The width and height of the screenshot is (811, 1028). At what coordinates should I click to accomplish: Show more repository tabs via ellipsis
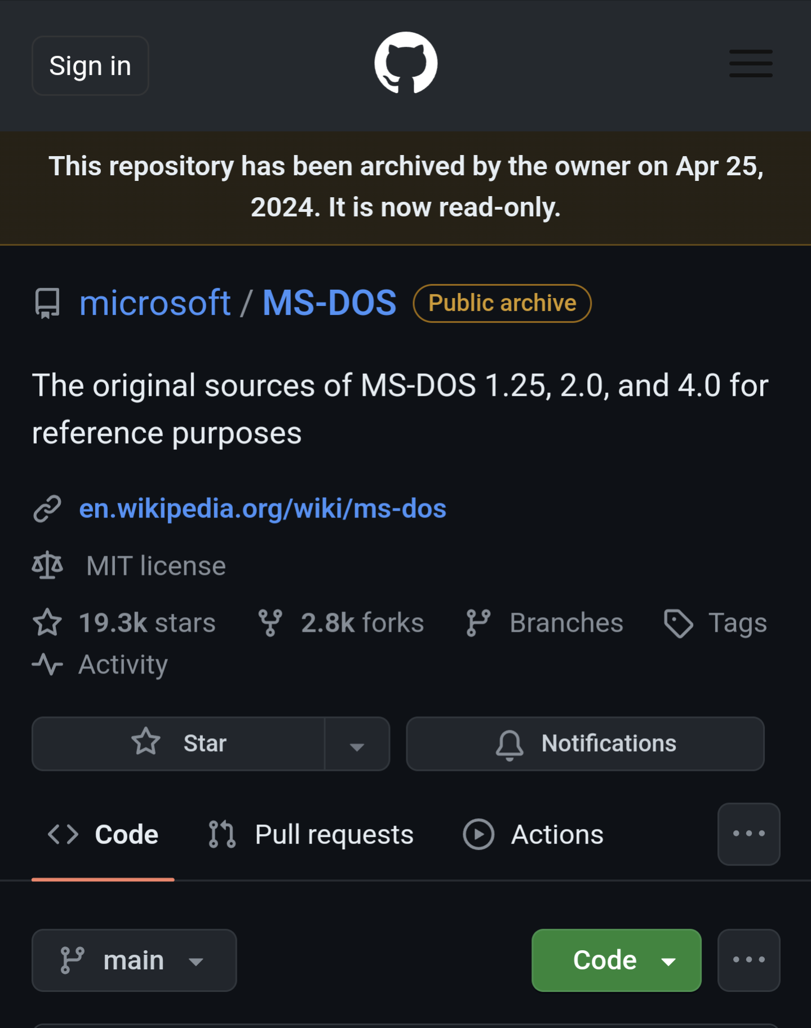pos(748,834)
